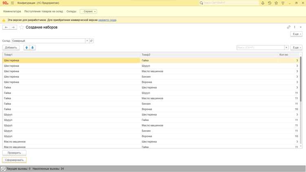Click the warning triangle icon

click(4, 20)
